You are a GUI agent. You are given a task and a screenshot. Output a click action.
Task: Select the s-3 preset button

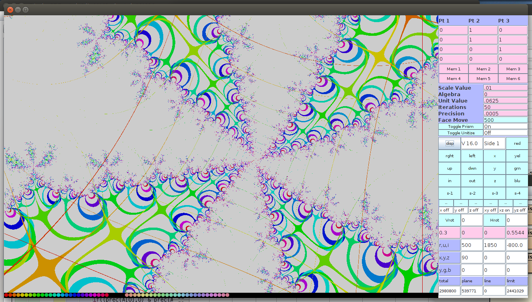[495, 193]
